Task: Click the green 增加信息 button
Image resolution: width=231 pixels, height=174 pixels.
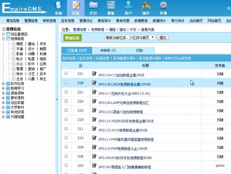Action: point(72,38)
